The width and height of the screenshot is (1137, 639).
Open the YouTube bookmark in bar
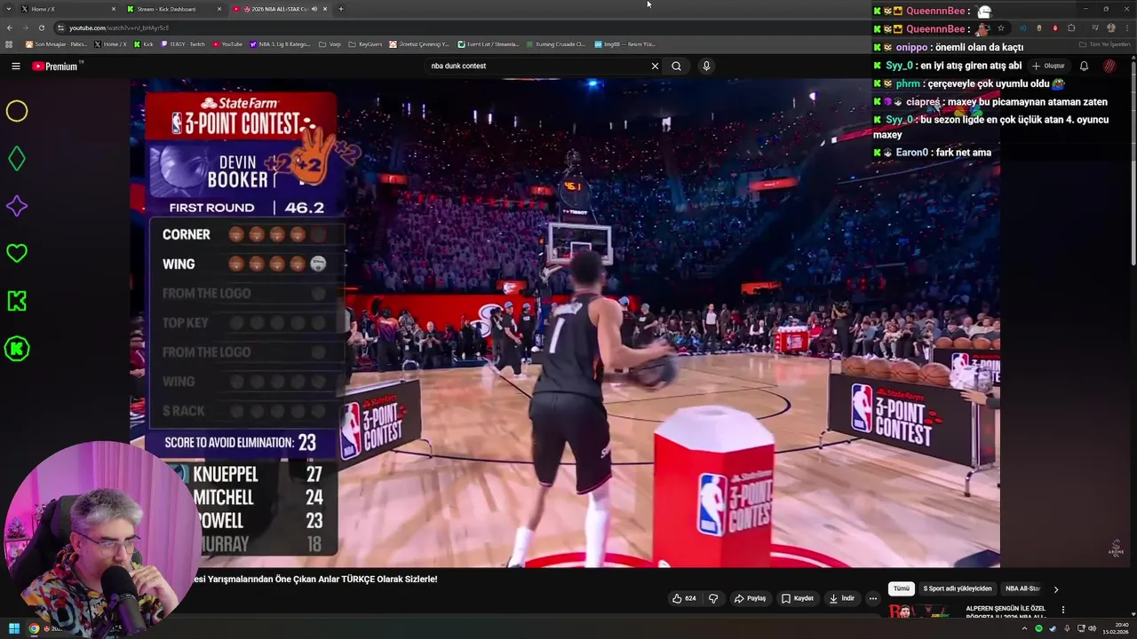(227, 43)
